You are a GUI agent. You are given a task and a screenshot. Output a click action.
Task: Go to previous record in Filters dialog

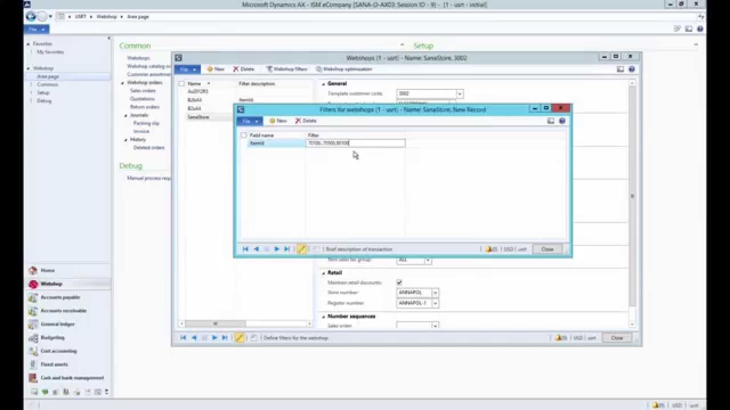tap(256, 249)
